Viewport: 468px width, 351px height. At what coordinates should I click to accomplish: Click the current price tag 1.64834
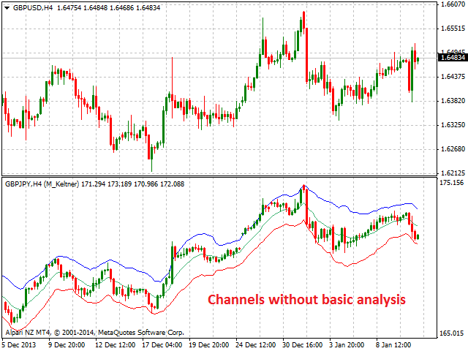pyautogui.click(x=452, y=57)
